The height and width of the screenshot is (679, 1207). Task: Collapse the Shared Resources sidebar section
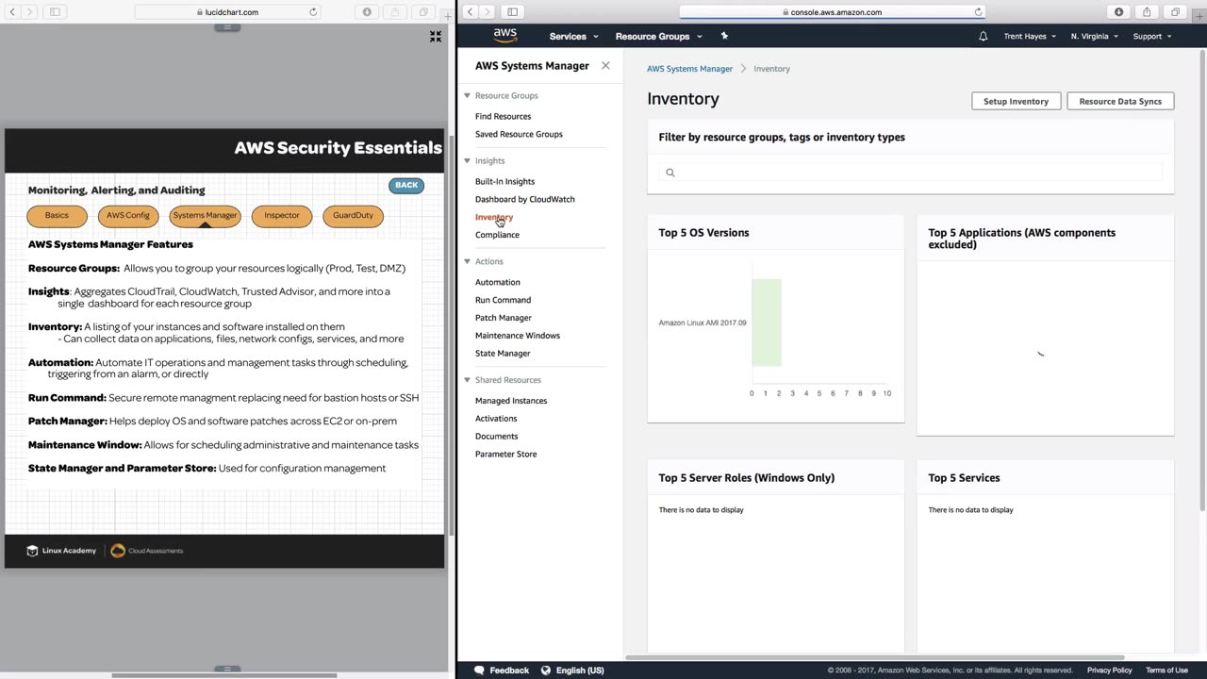(x=467, y=380)
